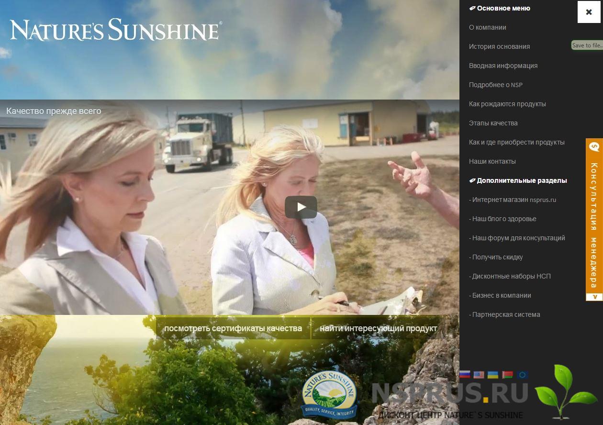
Task: Click video title 'Качество прежде всего'
Action: pyautogui.click(x=54, y=111)
